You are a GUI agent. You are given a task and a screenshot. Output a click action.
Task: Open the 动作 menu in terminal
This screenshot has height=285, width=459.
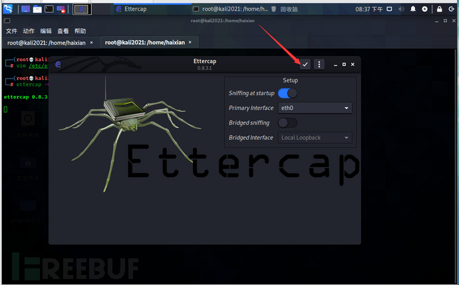[29, 31]
